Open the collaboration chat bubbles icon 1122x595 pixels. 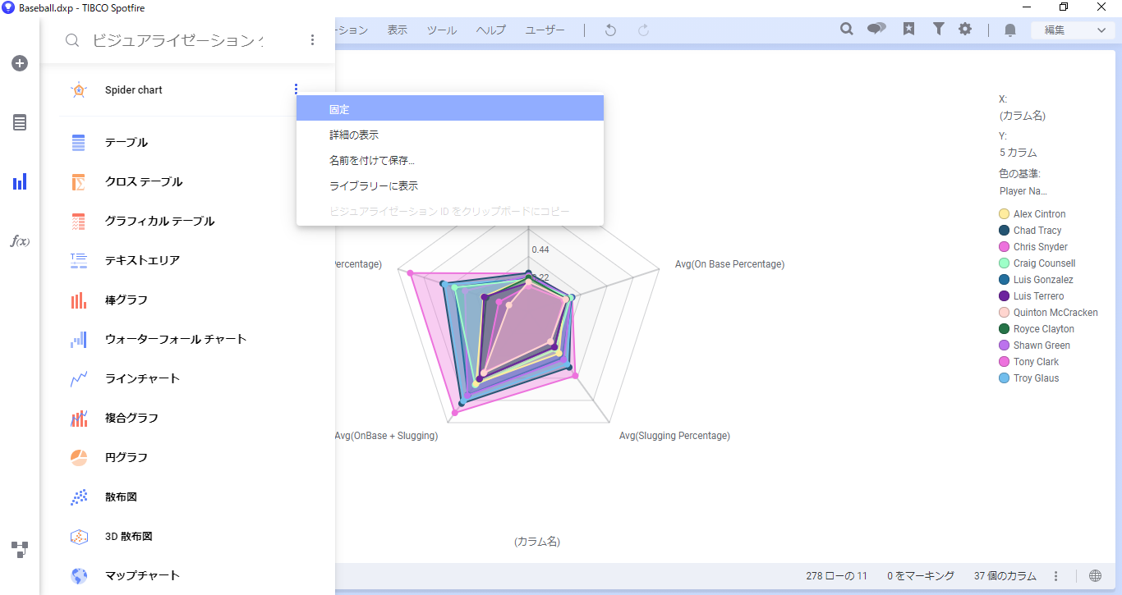tap(877, 30)
